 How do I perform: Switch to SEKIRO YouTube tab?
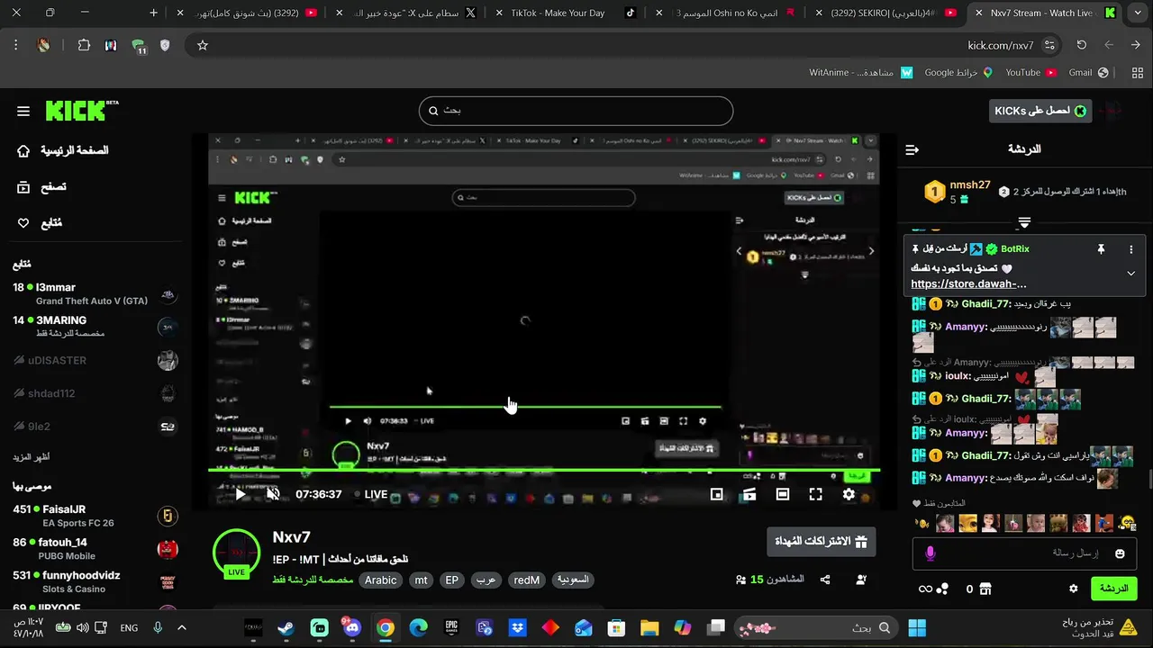click(x=887, y=13)
